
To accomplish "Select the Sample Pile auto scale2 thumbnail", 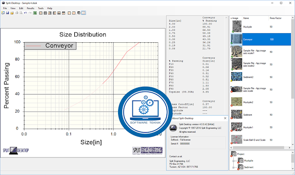I will coord(236,64).
